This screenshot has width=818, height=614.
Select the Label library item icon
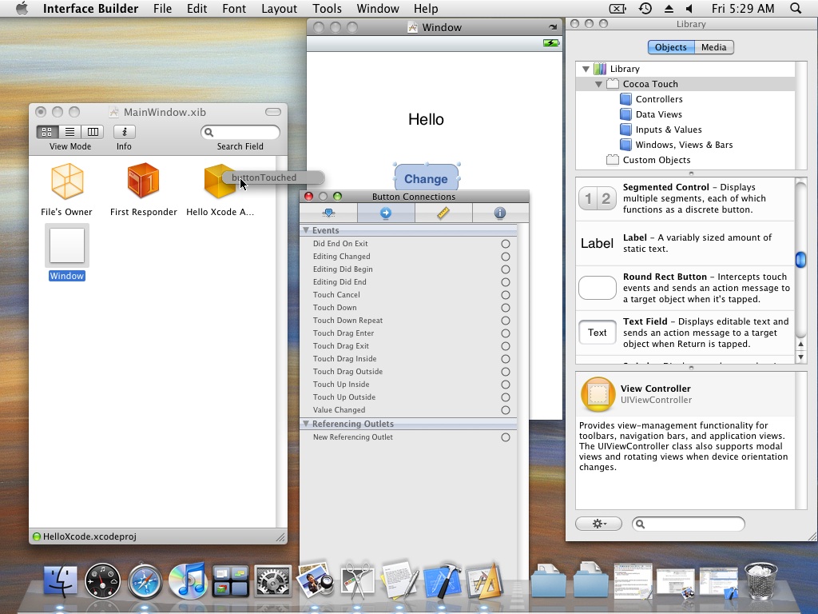(x=597, y=243)
